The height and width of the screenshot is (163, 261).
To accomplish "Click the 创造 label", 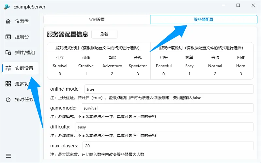I will click(86, 58).
